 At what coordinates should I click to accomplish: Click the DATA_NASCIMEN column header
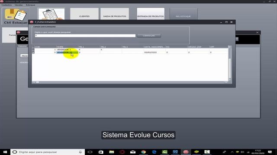[155, 47]
